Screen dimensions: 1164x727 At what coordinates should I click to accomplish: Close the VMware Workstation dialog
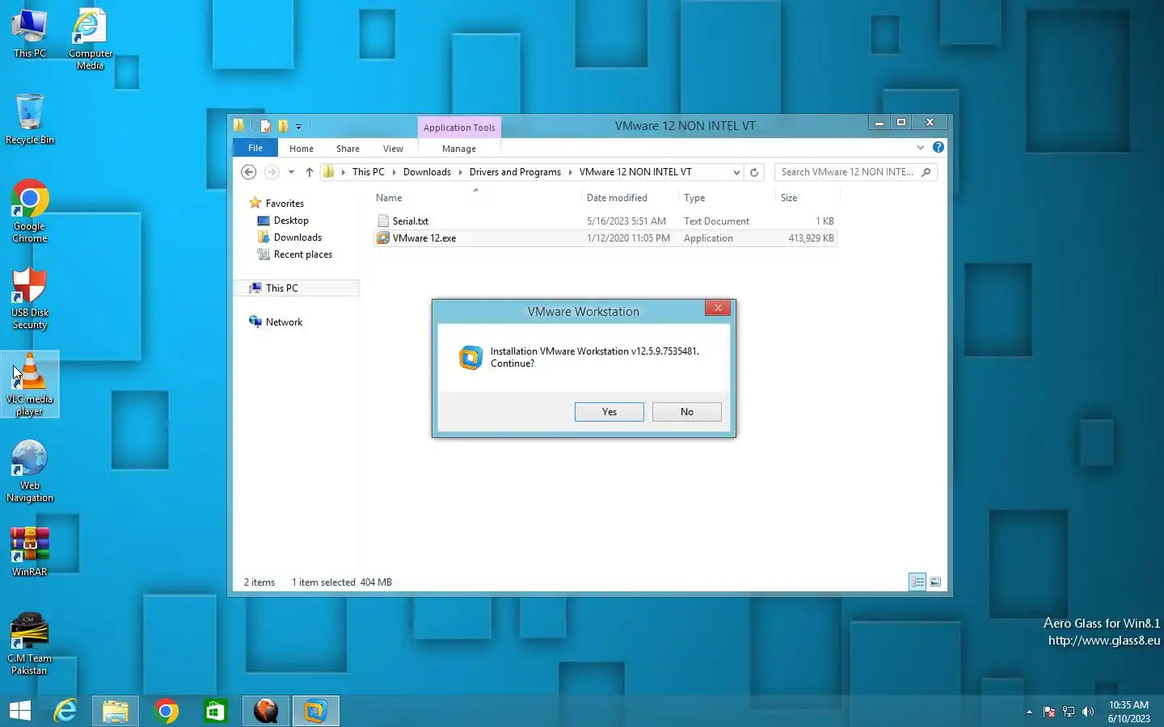(718, 308)
